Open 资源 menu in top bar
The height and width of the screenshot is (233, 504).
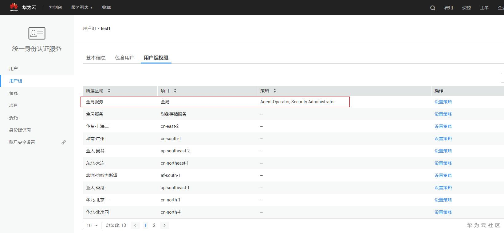(x=467, y=8)
